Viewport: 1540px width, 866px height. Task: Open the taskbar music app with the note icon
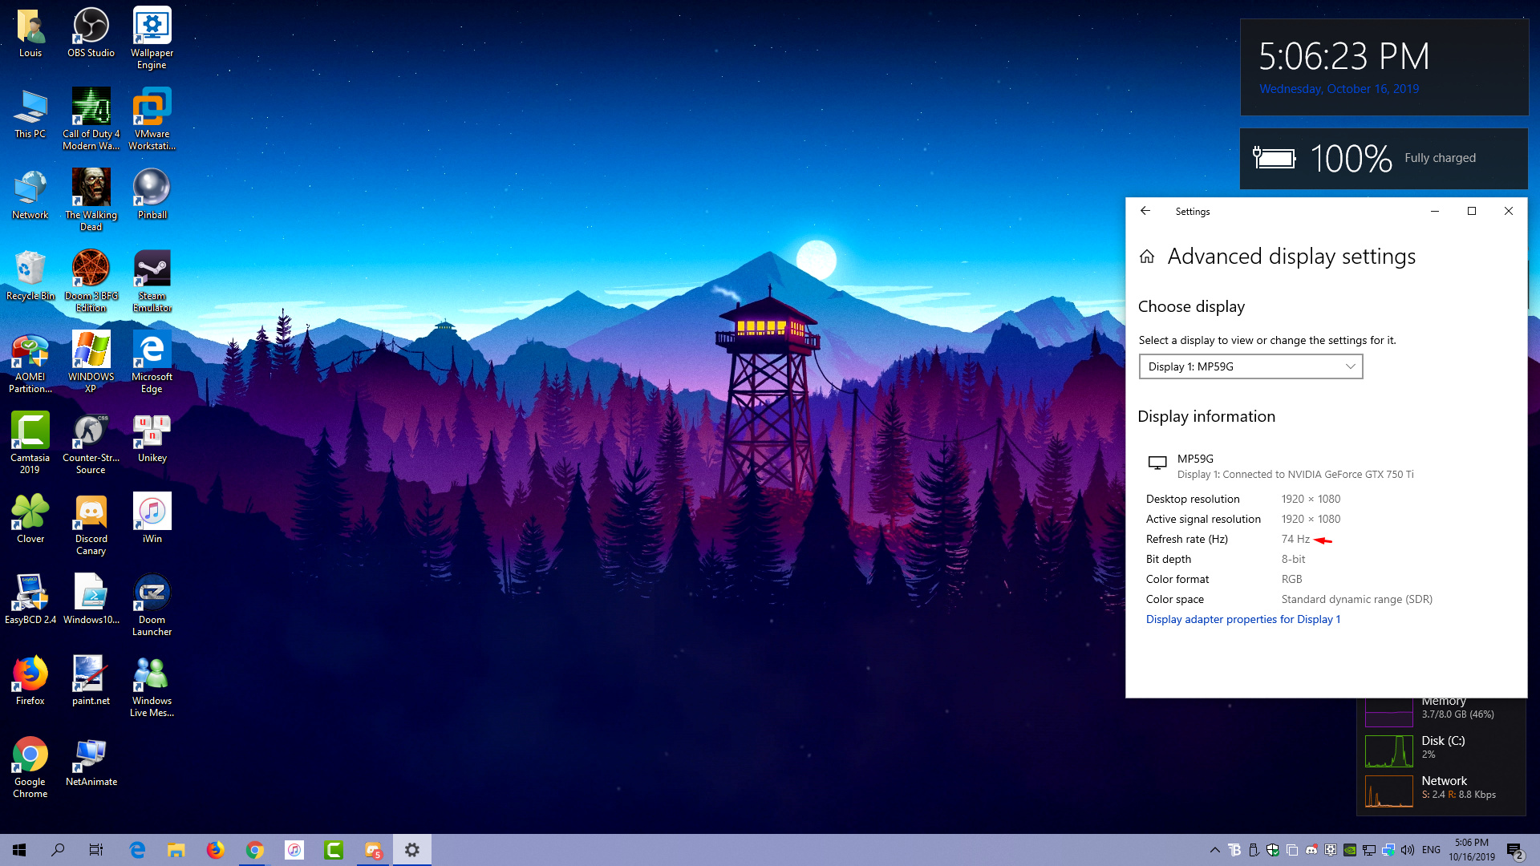tap(294, 850)
